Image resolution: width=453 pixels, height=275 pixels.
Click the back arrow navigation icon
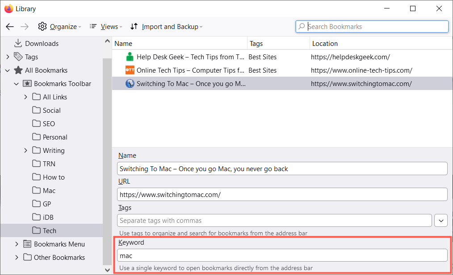click(10, 27)
